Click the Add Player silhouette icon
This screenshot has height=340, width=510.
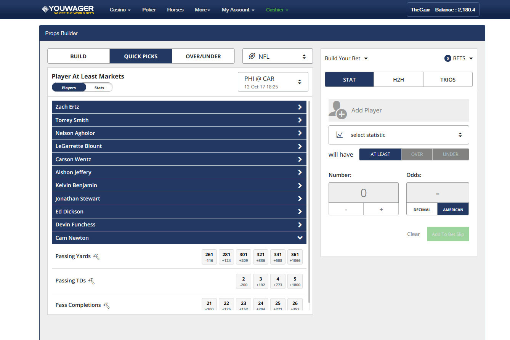338,110
